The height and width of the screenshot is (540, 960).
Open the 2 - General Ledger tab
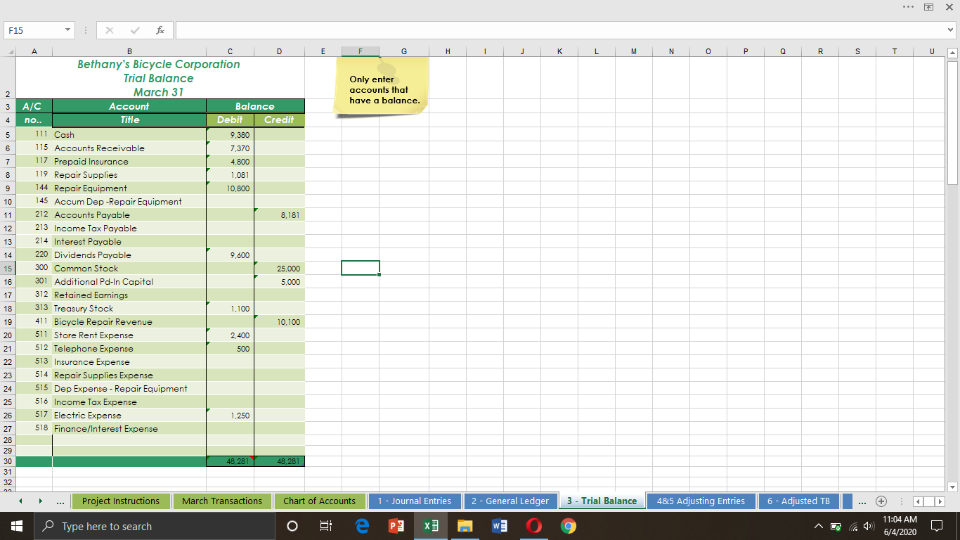point(510,501)
